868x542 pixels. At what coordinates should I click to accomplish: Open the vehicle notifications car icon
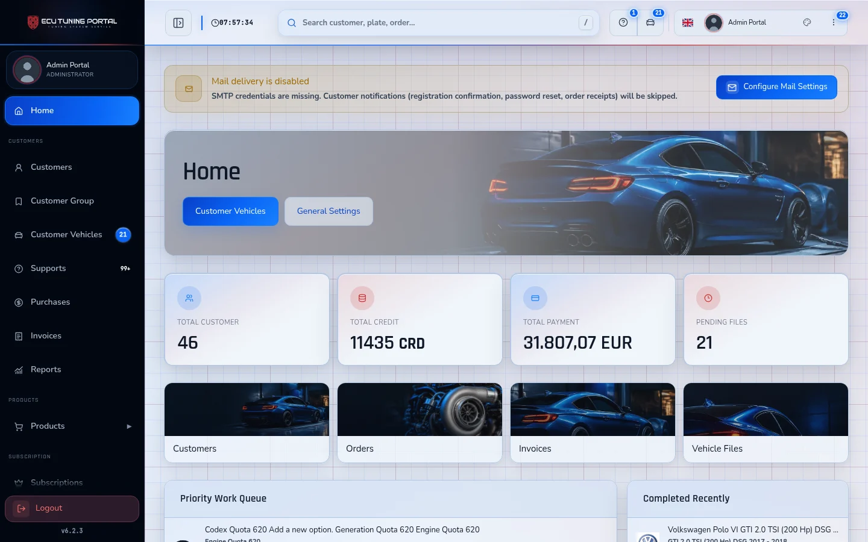point(650,23)
